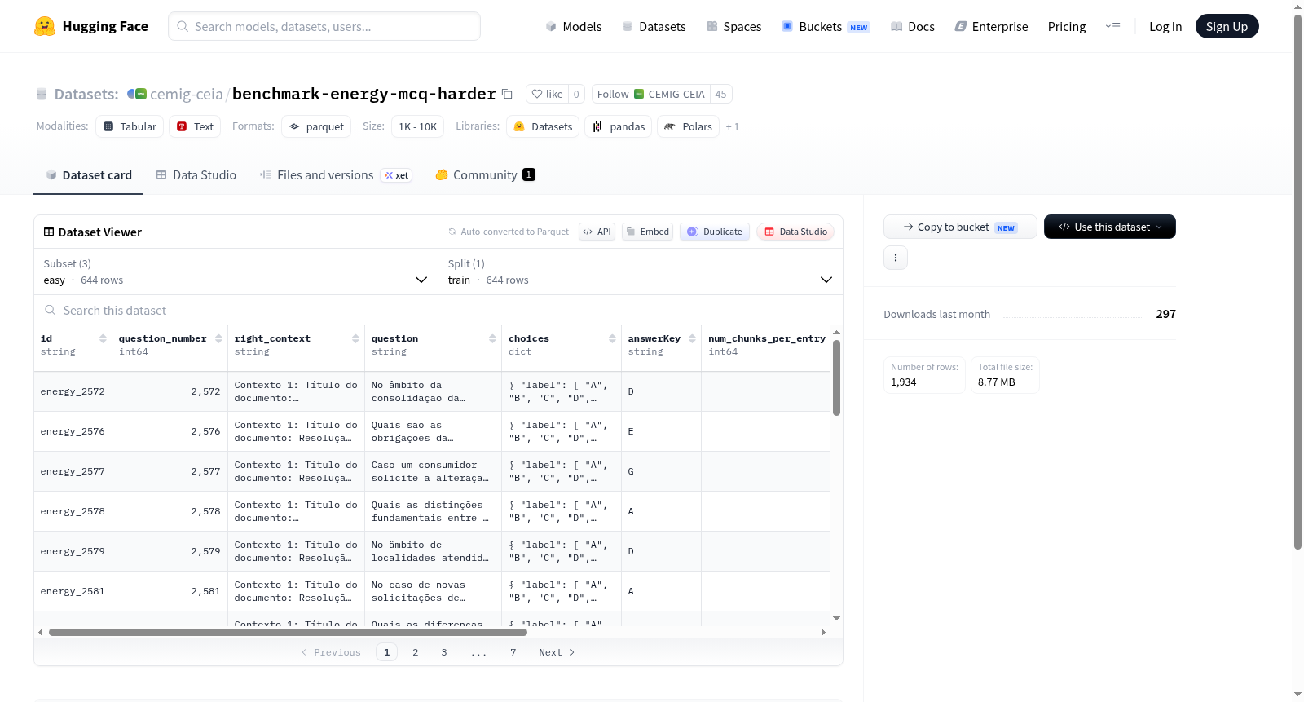
Task: Select the pandas library tag
Action: coord(619,126)
